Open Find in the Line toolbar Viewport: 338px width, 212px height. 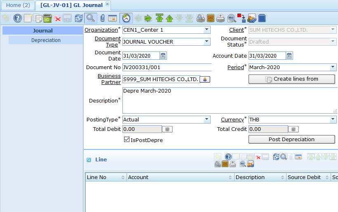coord(284,157)
